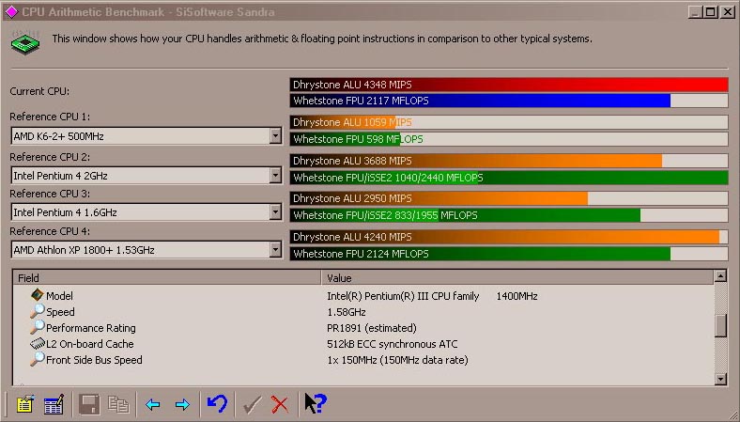Select the Speed row label
Image resolution: width=740 pixels, height=422 pixels.
(x=60, y=312)
